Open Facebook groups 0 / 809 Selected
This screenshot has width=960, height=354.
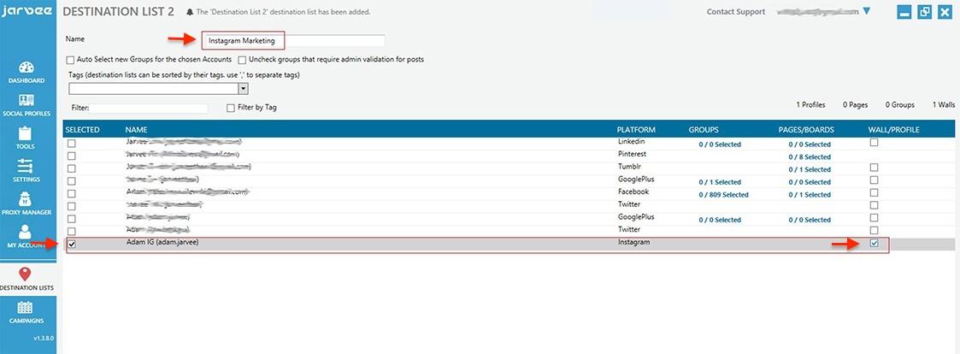(724, 195)
